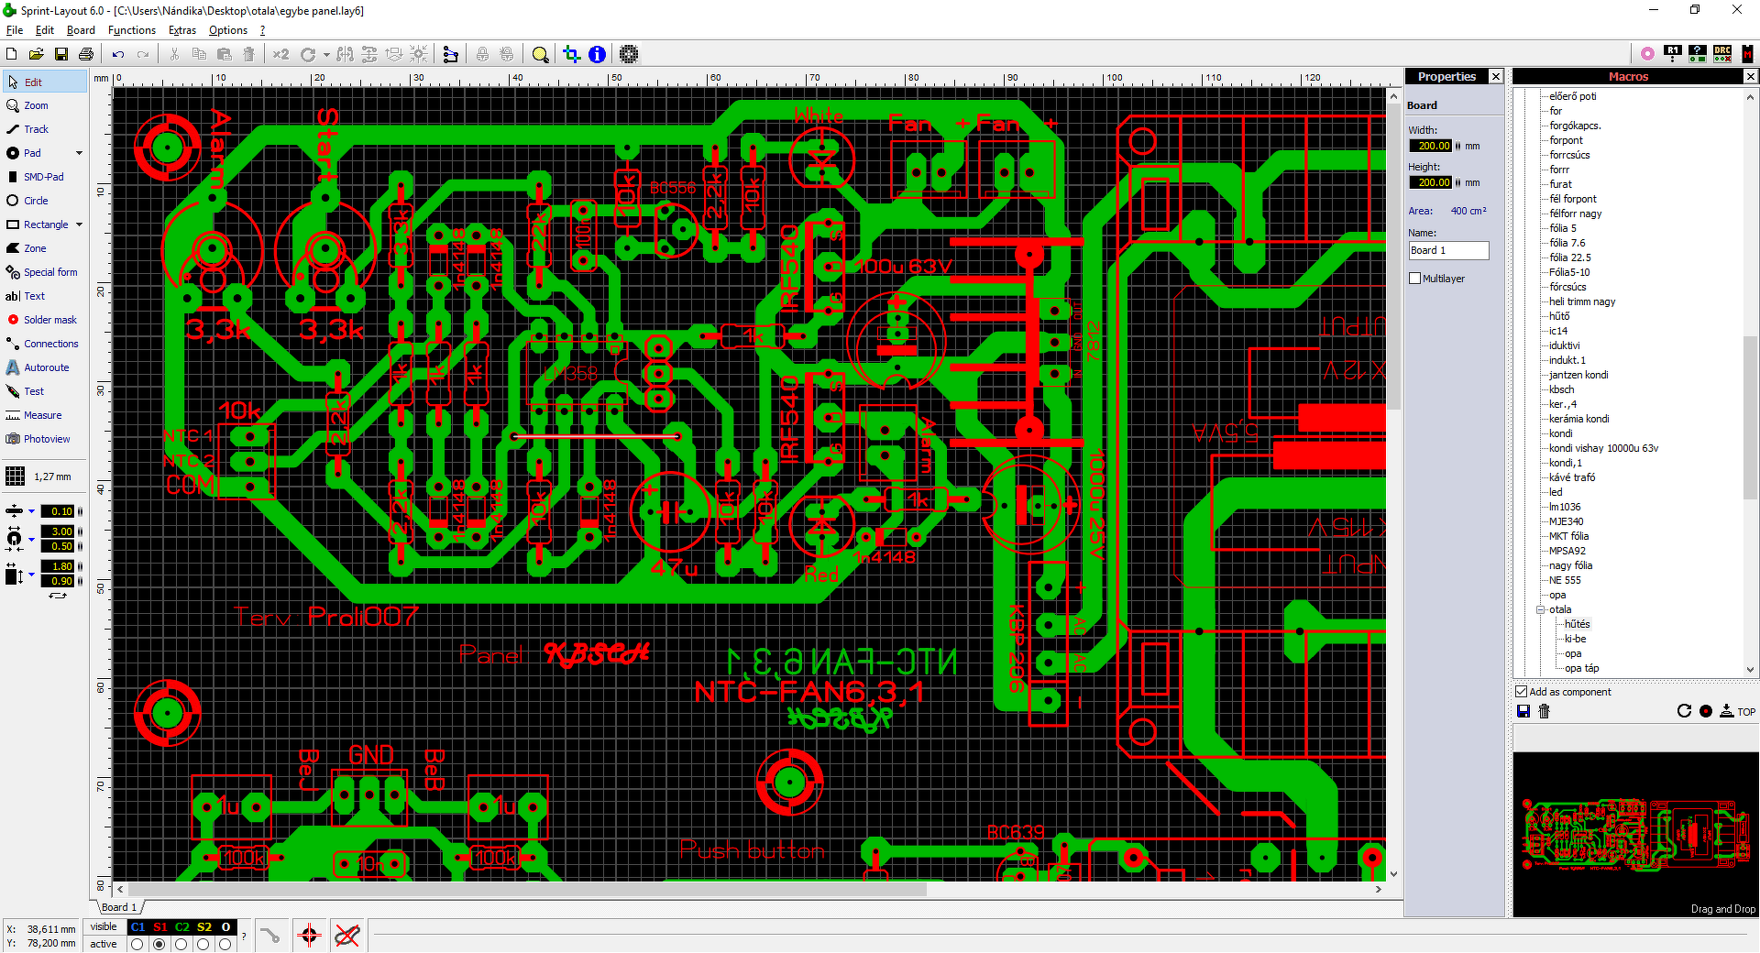Collapse the otala macro folder
Image resolution: width=1760 pixels, height=953 pixels.
pos(1541,609)
